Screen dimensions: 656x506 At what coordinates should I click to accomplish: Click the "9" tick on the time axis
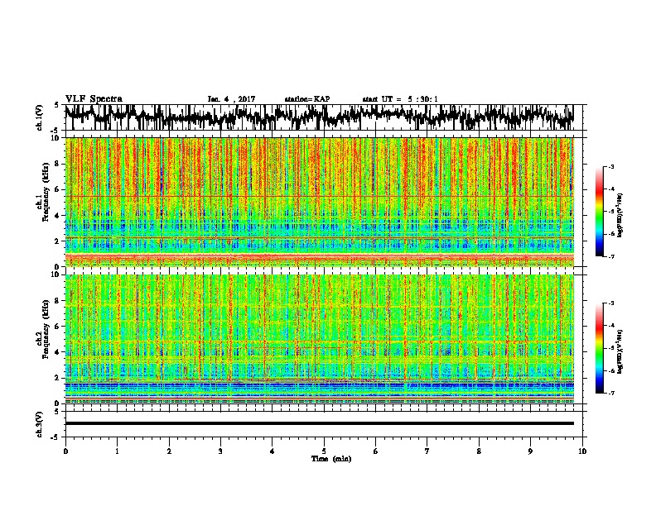531,451
